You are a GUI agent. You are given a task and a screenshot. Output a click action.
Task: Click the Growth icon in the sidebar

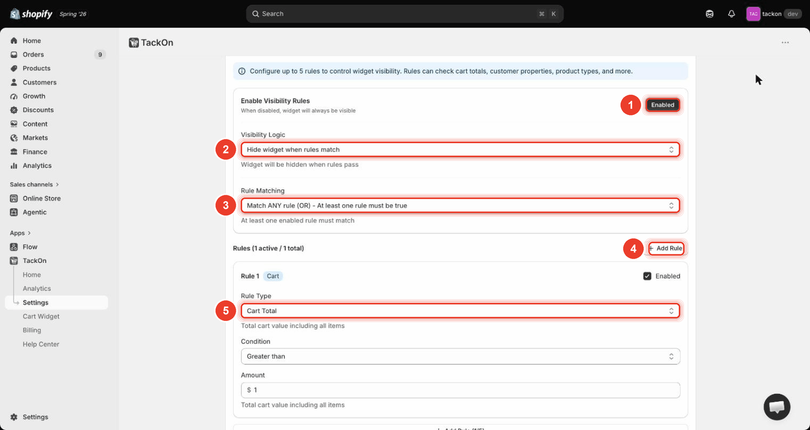(14, 96)
